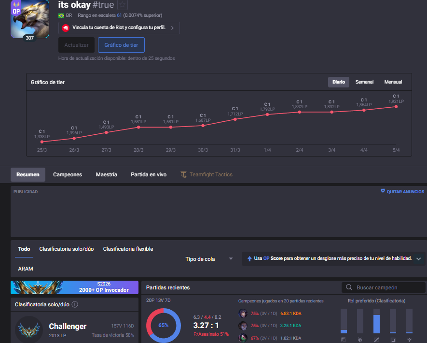Switch chart to Mensual view
This screenshot has height=343, width=427.
(393, 82)
